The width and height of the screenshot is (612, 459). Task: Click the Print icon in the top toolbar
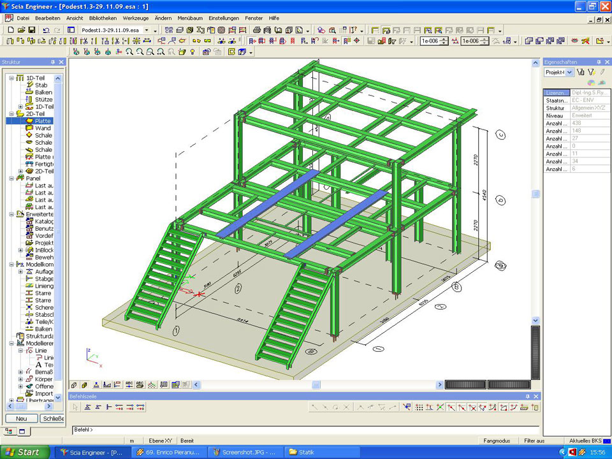257,30
